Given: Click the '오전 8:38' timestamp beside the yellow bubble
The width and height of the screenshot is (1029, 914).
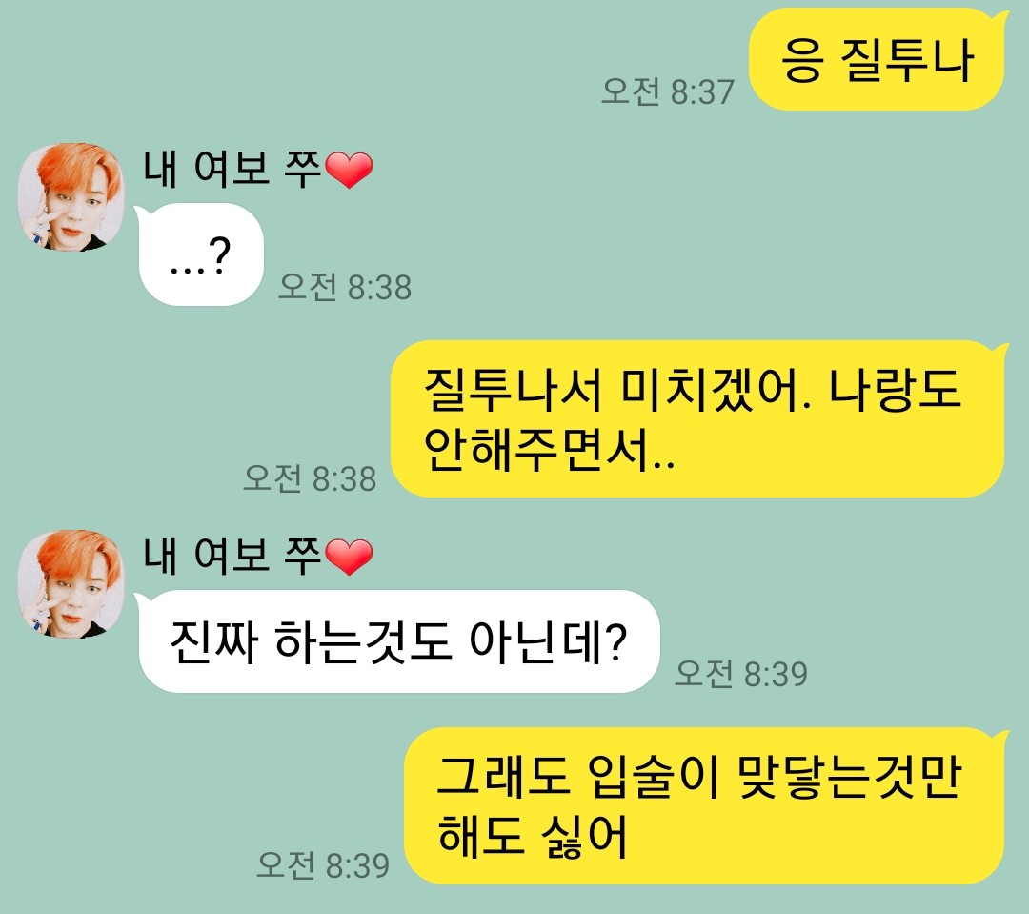Looking at the screenshot, I should 310,478.
